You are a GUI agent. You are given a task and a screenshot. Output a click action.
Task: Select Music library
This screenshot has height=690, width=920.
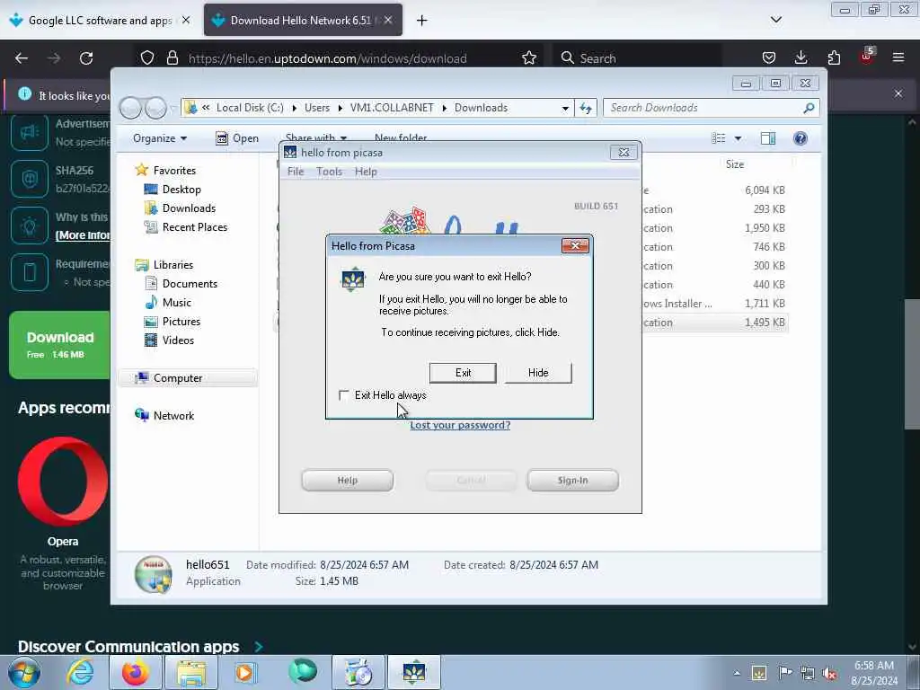pyautogui.click(x=176, y=303)
